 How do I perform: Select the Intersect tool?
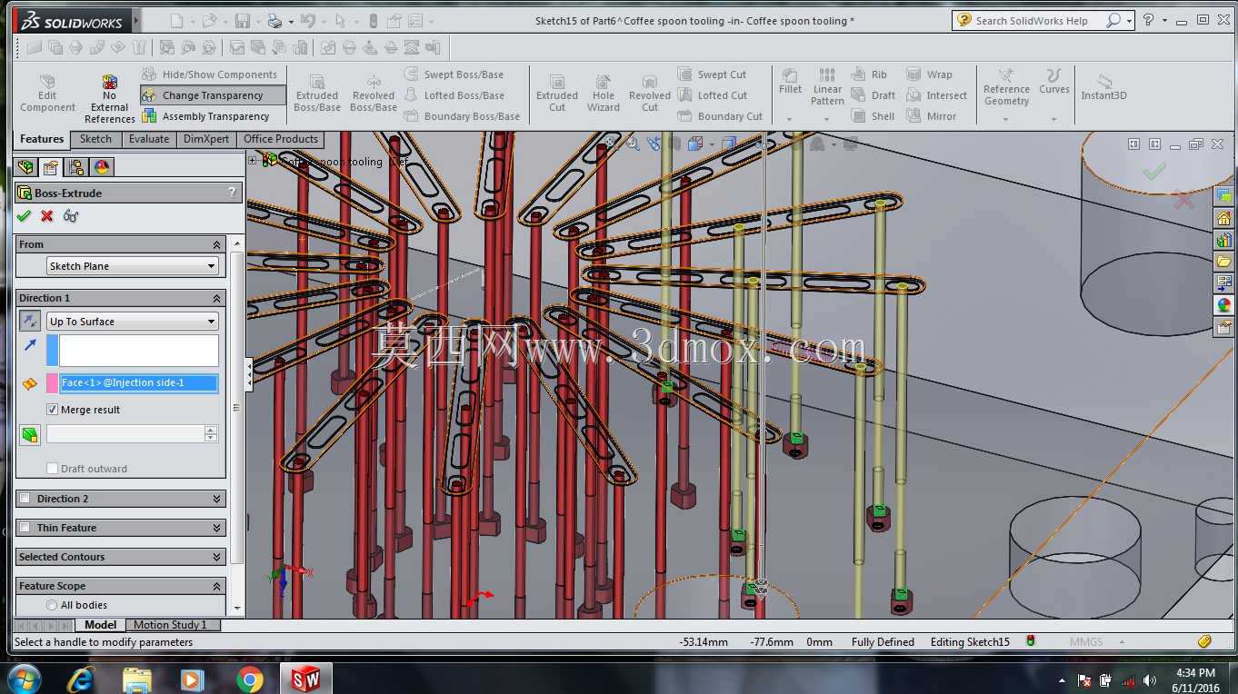coord(937,95)
